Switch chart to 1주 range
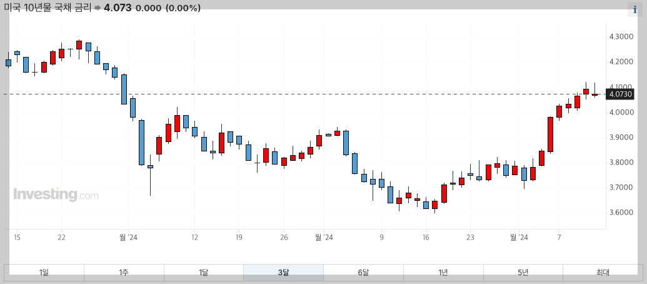 [x=124, y=273]
